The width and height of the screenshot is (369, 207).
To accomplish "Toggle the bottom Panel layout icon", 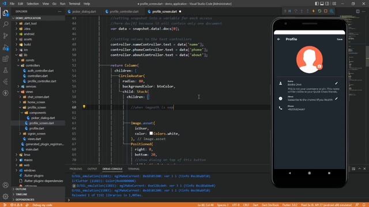I will (322, 4).
